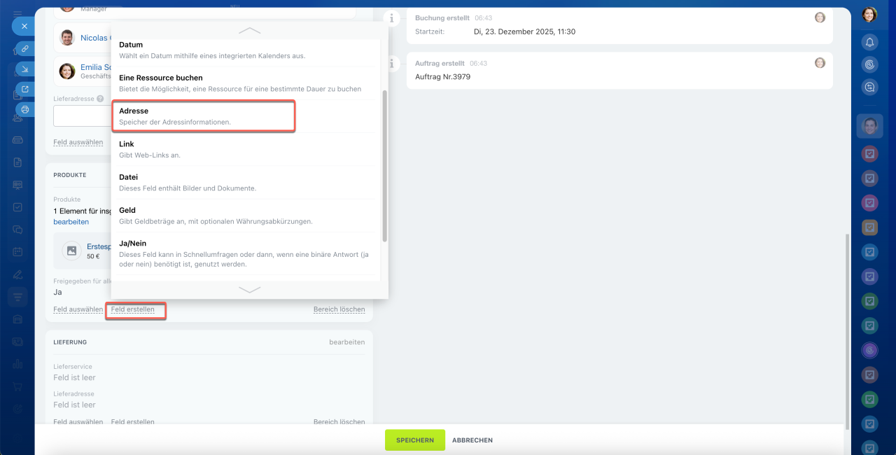Click the Buchung erstellt heading
The height and width of the screenshot is (455, 896).
click(442, 17)
